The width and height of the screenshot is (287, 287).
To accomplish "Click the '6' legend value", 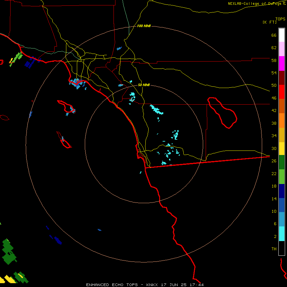I will click(x=275, y=224).
